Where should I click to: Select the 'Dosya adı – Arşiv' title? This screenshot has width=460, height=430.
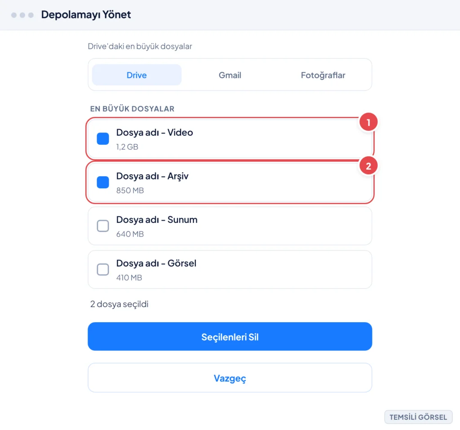pos(152,176)
